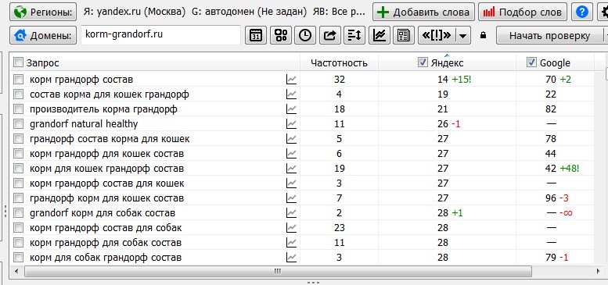Open chart icon for корм грандорф для кошек состав
Viewport: 608px width, 285px height.
(x=291, y=154)
